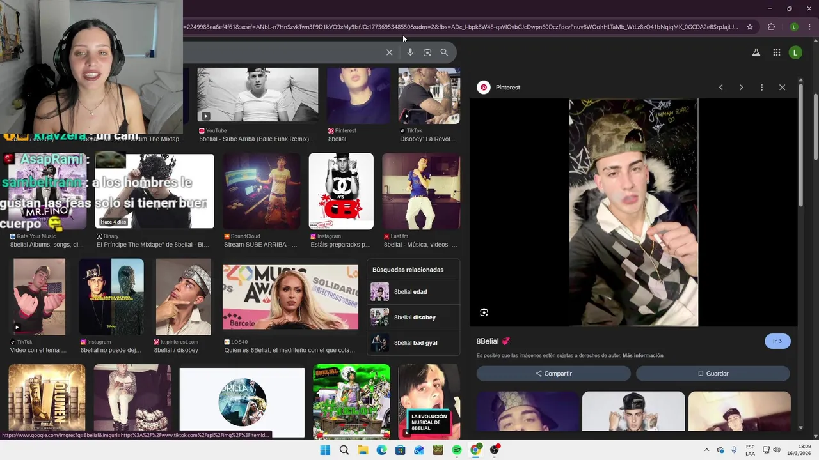The image size is (819, 460).
Task: Click the Pinterest source logo in preview
Action: (x=484, y=88)
